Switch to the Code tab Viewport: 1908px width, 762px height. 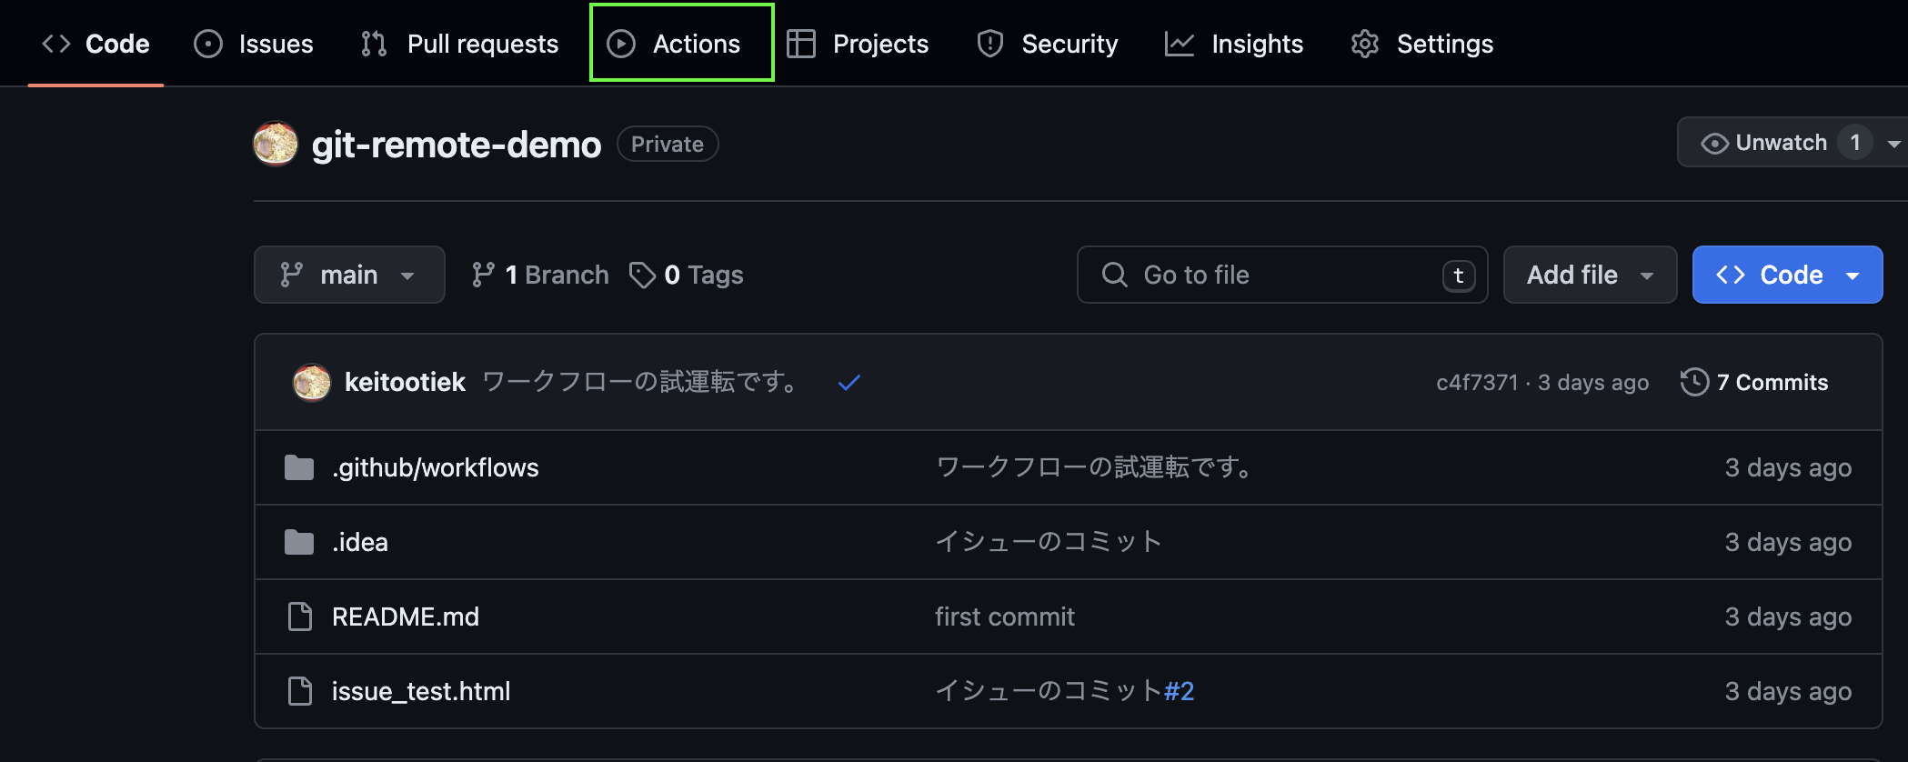point(95,43)
